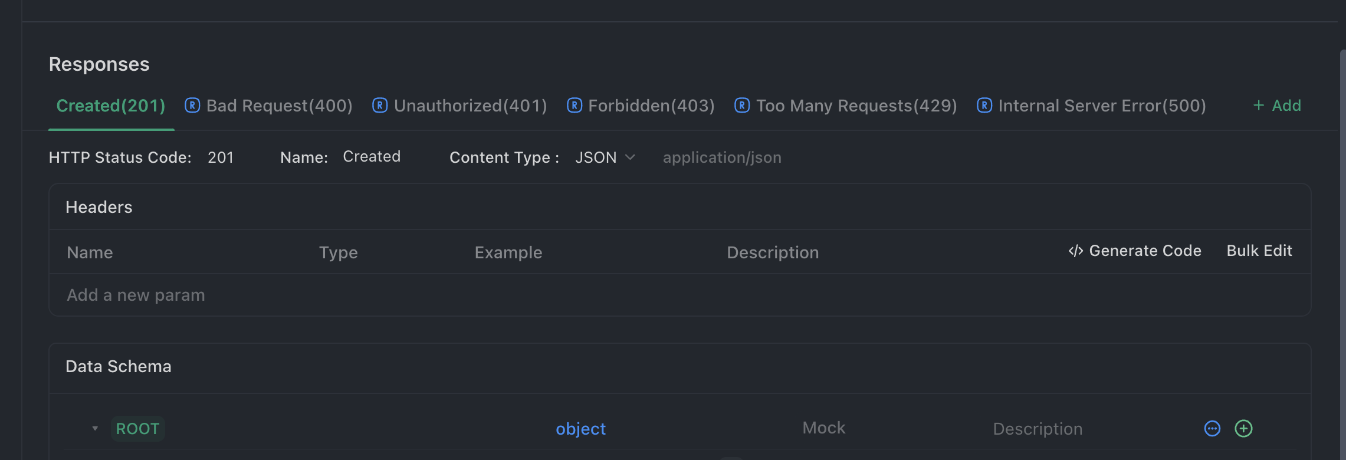Click the Unauthorized(401) reference icon

(x=380, y=106)
